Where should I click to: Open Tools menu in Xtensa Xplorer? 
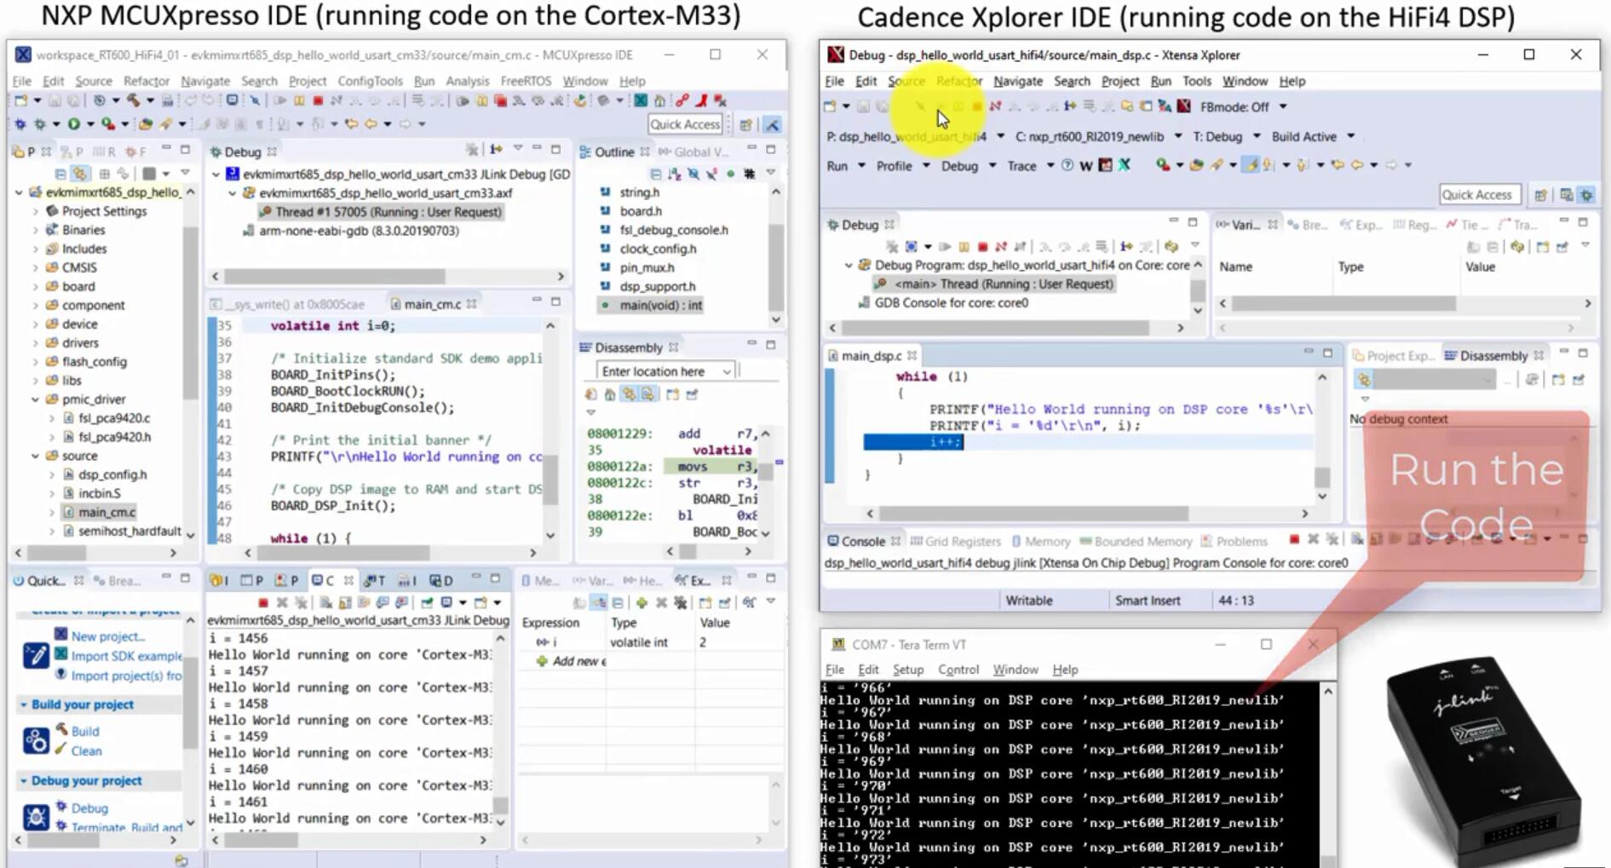coord(1196,81)
